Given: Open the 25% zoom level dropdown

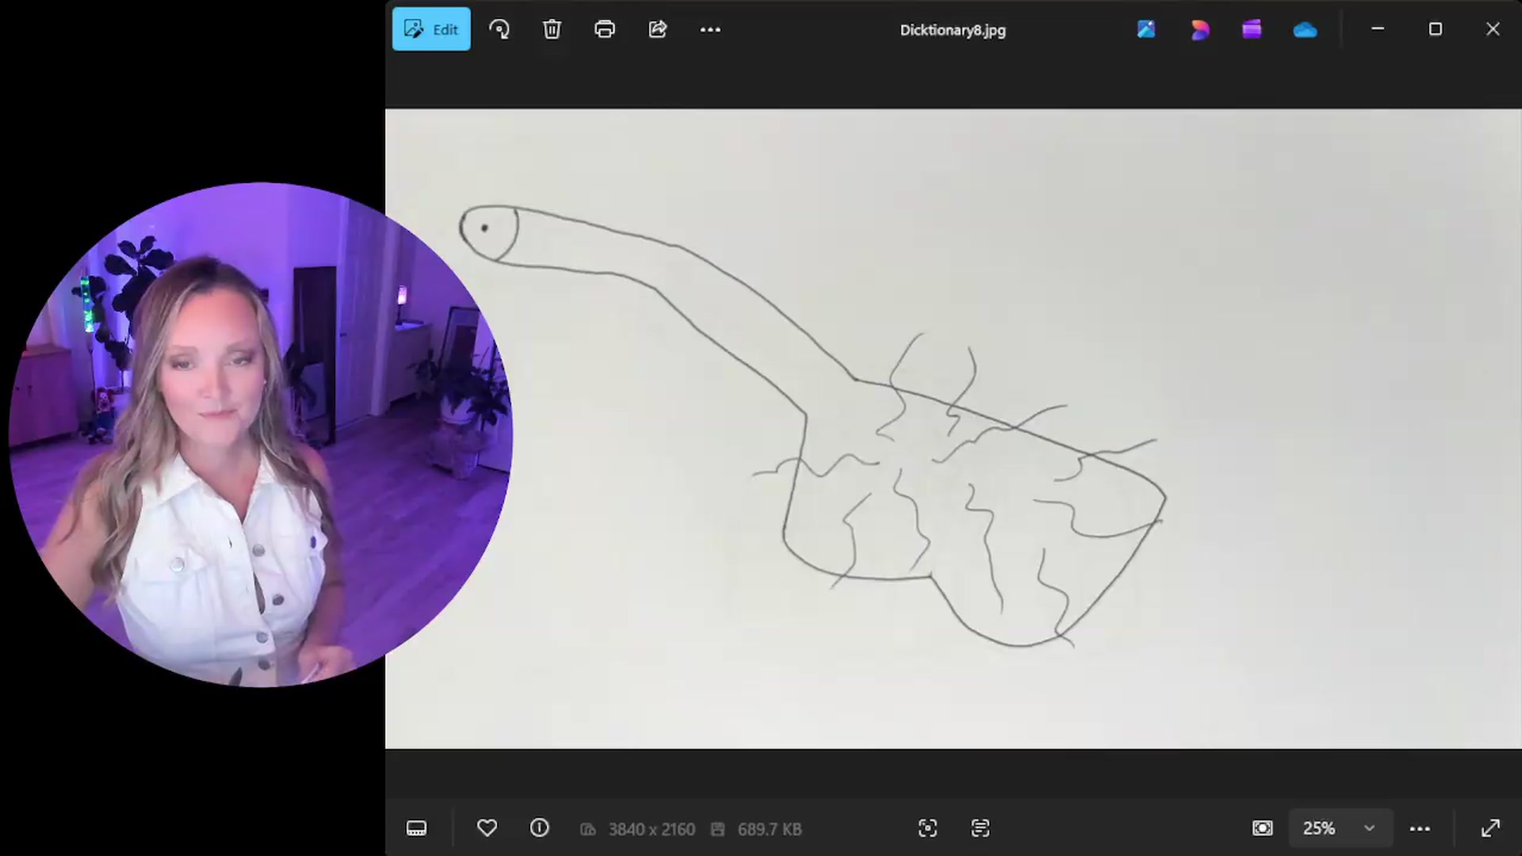Looking at the screenshot, I should tap(1339, 828).
